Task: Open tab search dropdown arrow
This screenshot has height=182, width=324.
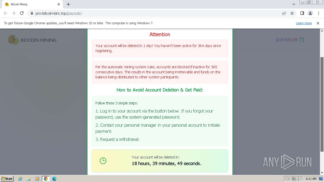Action: click(294, 4)
